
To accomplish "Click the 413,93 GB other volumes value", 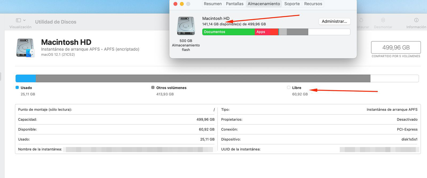I will (165, 94).
